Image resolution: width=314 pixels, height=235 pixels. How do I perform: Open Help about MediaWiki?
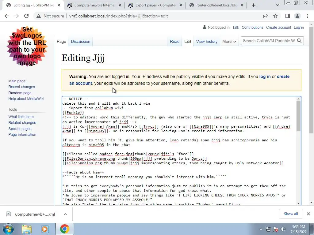pyautogui.click(x=26, y=99)
